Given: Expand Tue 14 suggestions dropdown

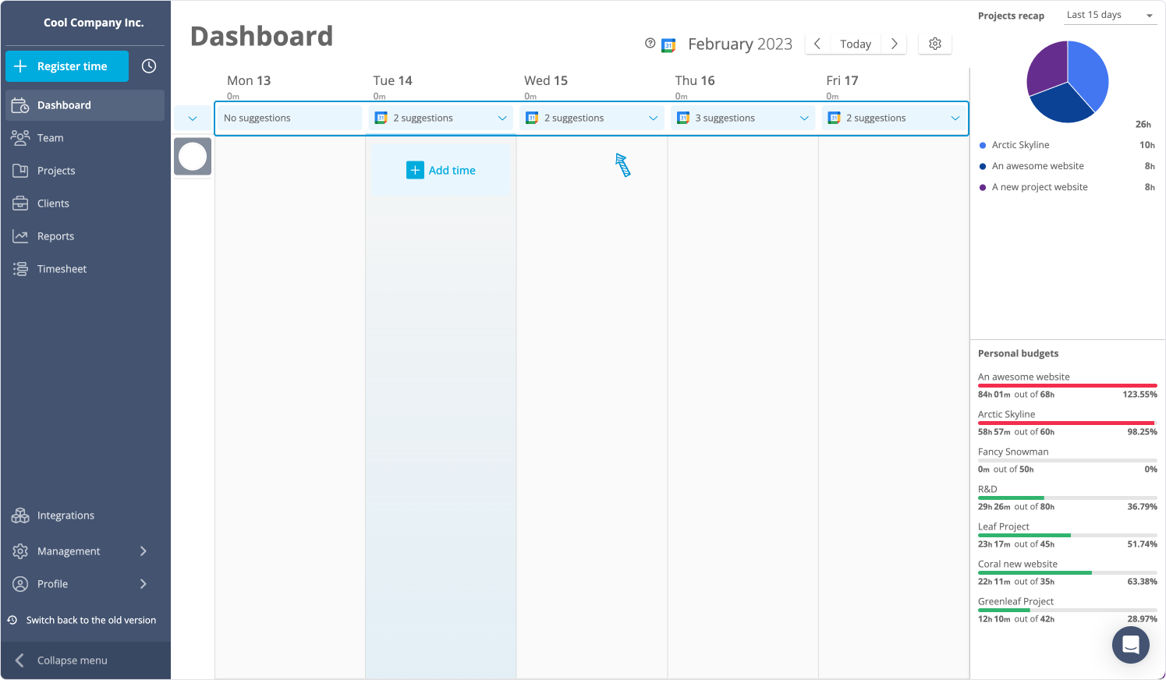Looking at the screenshot, I should tap(501, 119).
